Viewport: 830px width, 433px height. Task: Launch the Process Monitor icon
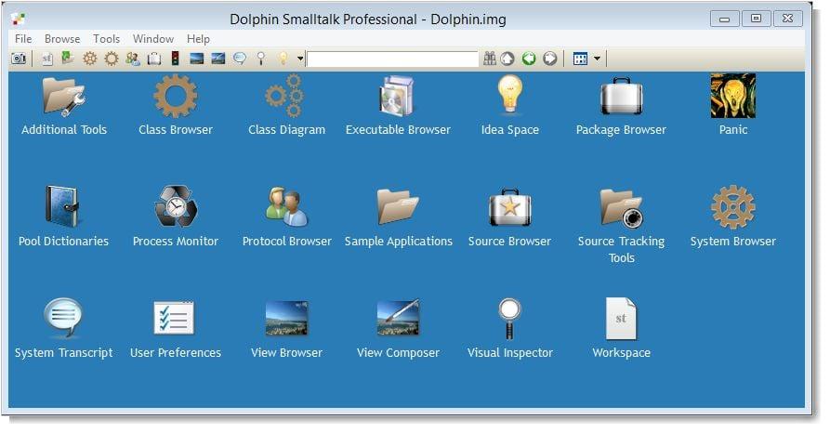[176, 206]
